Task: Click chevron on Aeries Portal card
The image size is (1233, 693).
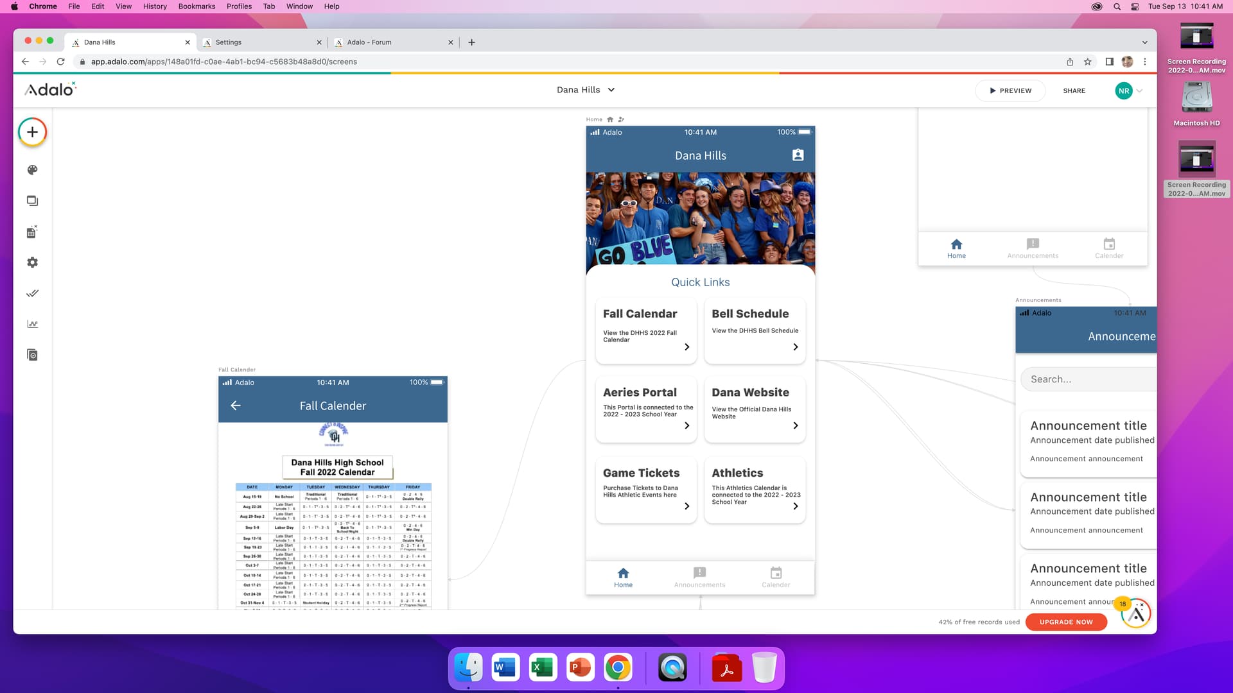Action: 686,426
